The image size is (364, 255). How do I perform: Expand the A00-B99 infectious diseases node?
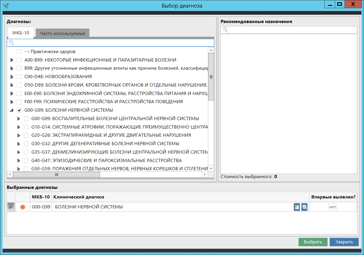(12, 60)
